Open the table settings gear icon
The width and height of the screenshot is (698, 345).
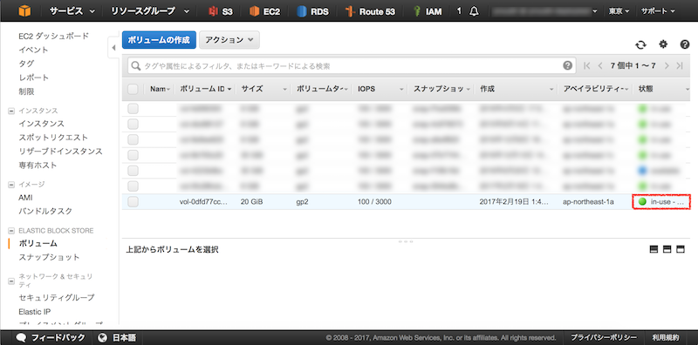pyautogui.click(x=663, y=44)
